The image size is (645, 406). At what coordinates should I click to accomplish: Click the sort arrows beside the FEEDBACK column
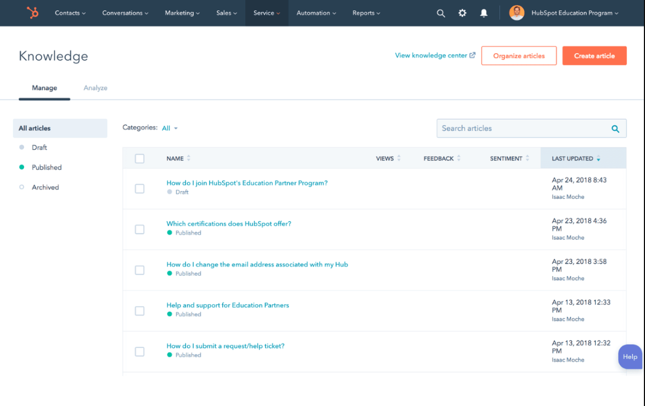pos(459,158)
